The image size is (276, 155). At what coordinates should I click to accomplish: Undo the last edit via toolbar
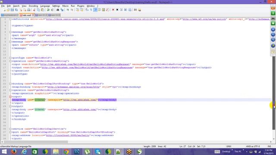pyautogui.click(x=48, y=10)
